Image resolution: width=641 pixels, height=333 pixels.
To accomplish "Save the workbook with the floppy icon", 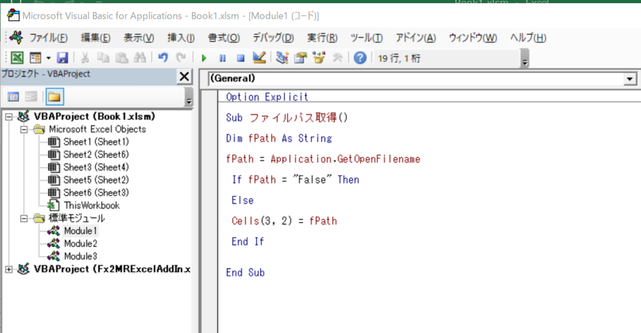I will click(62, 58).
